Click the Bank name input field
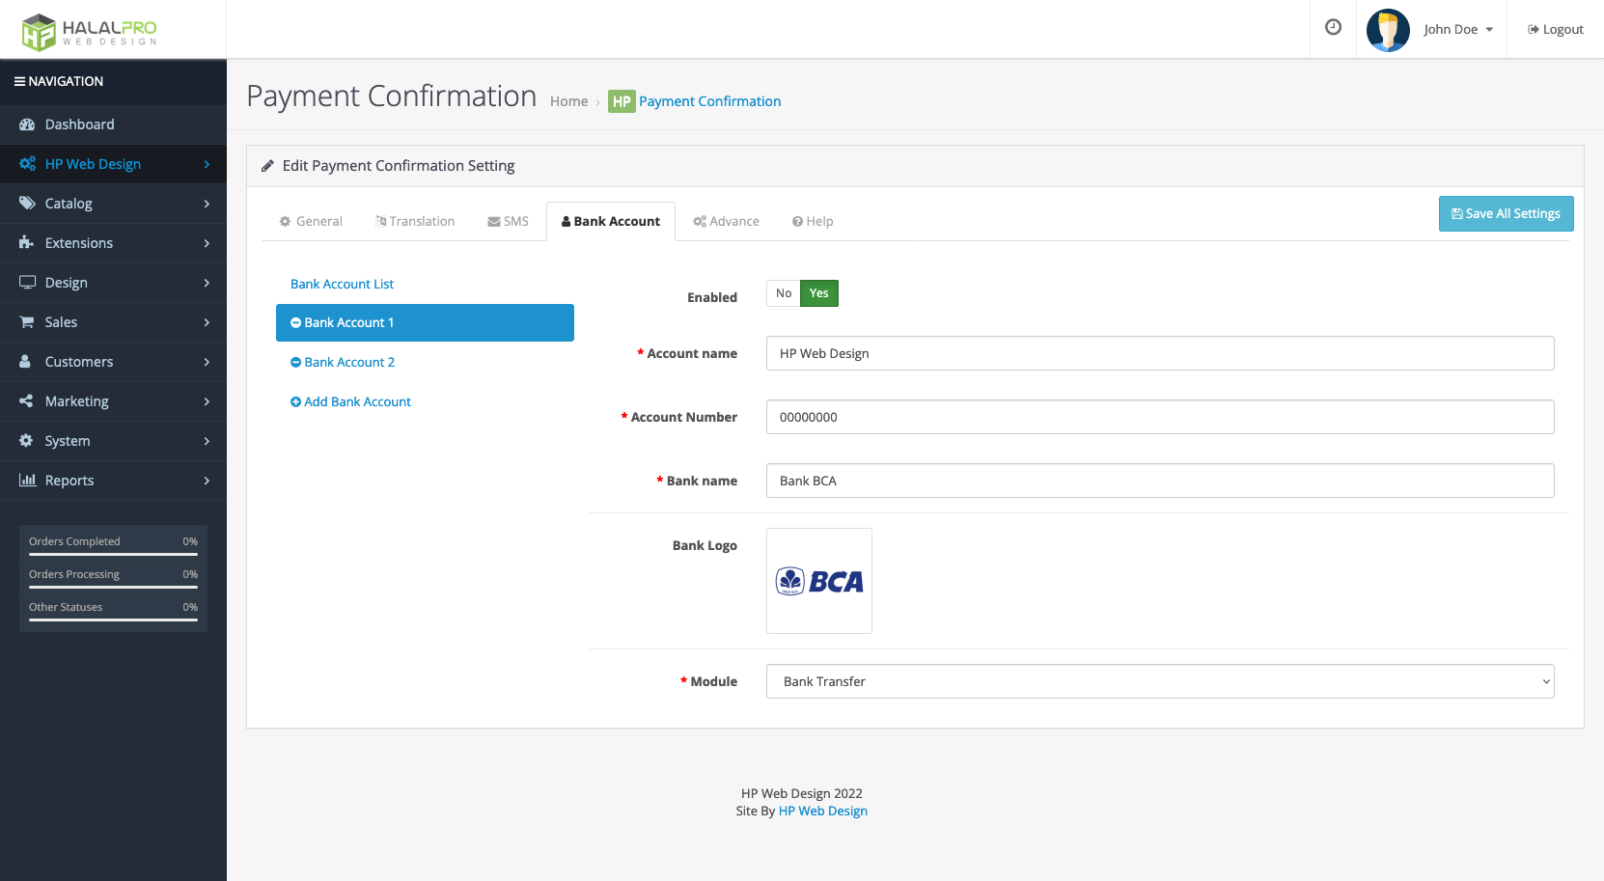The height and width of the screenshot is (881, 1604). point(1160,481)
